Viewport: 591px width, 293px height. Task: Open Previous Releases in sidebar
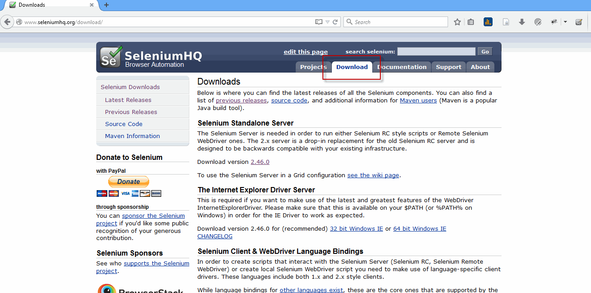point(131,112)
